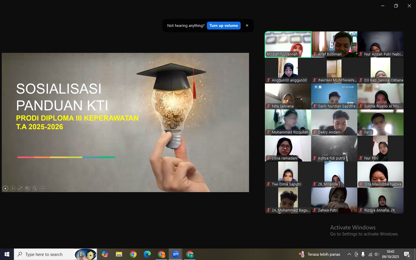Toggle the microphone icon in the system tray
Image resolution: width=416 pixels, height=260 pixels.
[363, 254]
